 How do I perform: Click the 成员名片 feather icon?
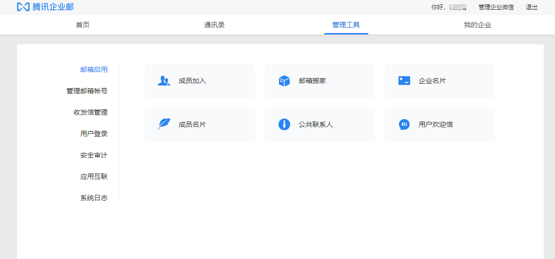point(164,124)
